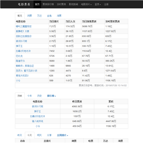Image resolution: width=143 pixels, height=143 pixels.
Task: Click the 5699.76万 presale cell
Action: tap(93, 27)
